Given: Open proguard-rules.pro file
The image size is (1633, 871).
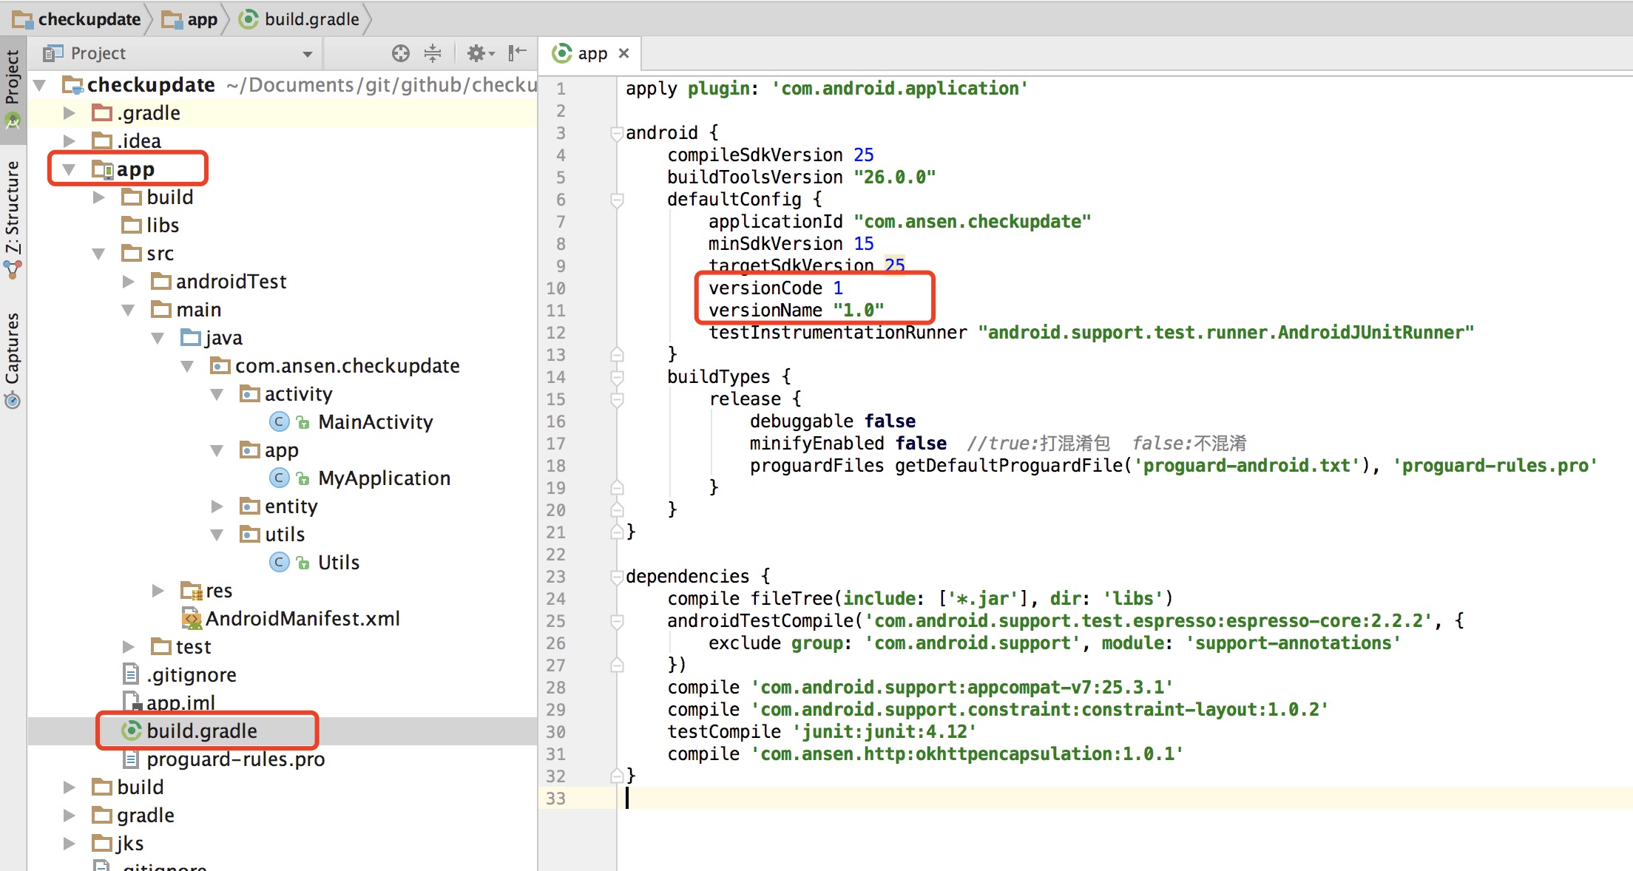Looking at the screenshot, I should tap(234, 759).
